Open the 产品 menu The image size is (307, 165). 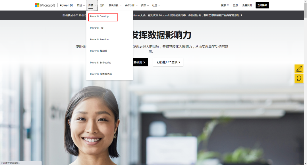[91, 5]
